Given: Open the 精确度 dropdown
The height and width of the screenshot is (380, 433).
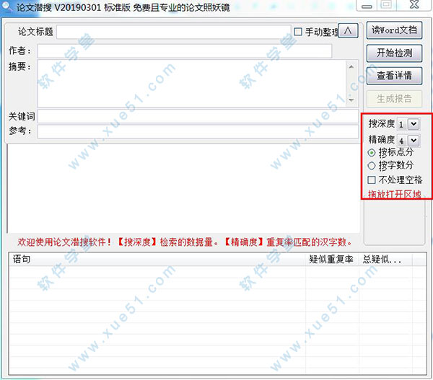Looking at the screenshot, I should [414, 141].
